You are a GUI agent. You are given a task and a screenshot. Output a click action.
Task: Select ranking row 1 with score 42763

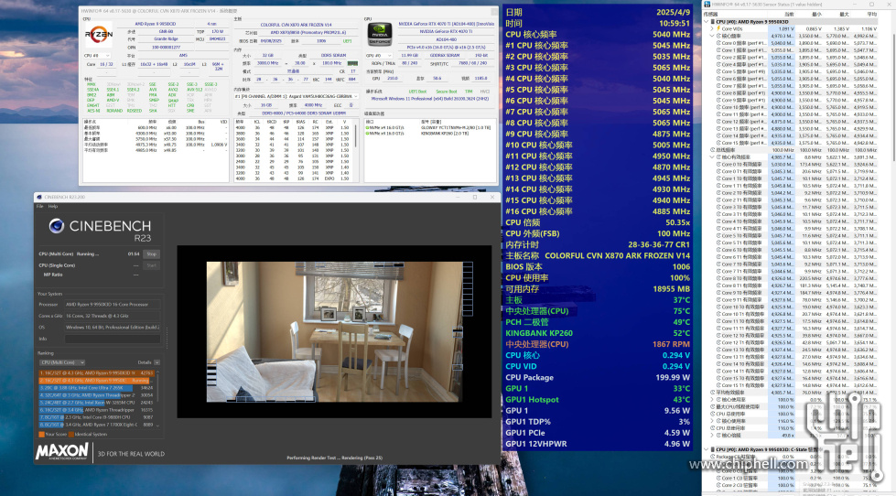(97, 372)
